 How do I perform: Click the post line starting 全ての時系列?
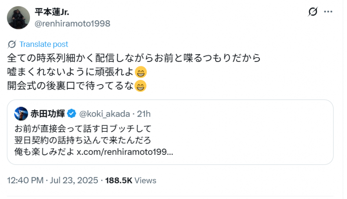pos(134,58)
